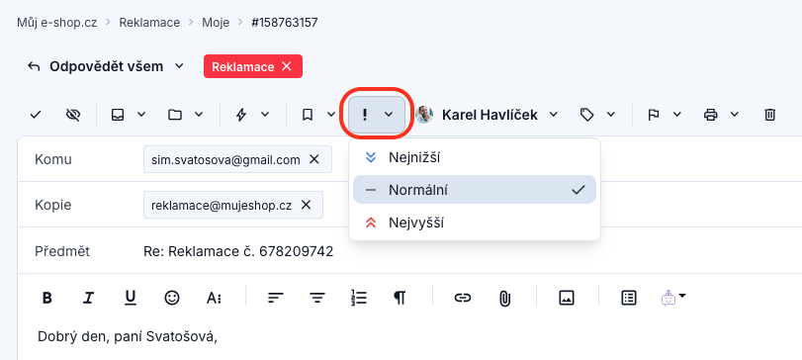The image size is (802, 360).
Task: Insert a hyperlink
Action: pyautogui.click(x=463, y=298)
